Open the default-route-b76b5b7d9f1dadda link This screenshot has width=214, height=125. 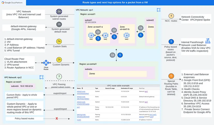click(x=83, y=103)
